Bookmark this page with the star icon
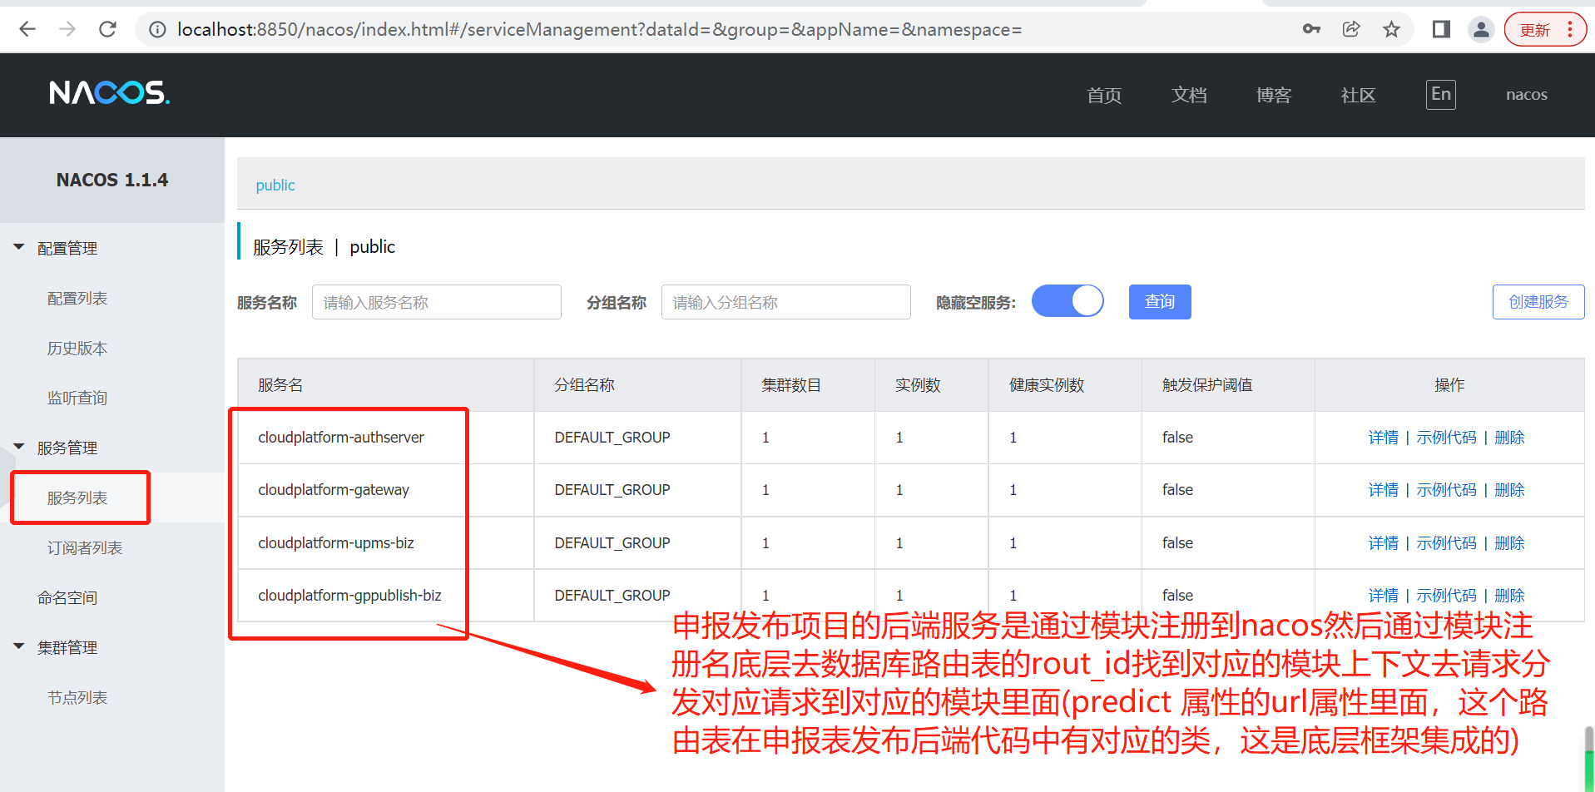 click(1391, 30)
